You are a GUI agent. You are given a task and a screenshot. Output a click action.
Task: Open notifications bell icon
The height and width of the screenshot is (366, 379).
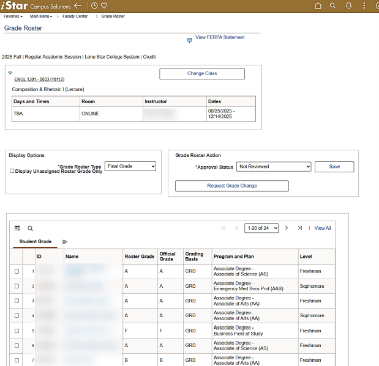coord(348,5)
